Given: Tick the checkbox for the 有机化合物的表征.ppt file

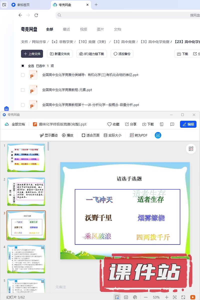Looking at the screenshot, I should [23, 75].
